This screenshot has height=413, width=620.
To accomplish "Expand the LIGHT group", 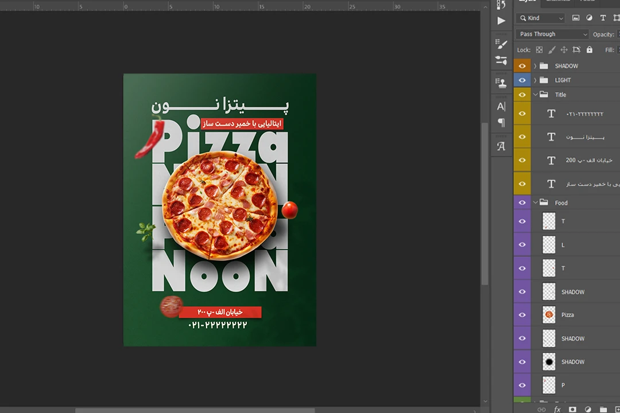I will click(x=535, y=80).
